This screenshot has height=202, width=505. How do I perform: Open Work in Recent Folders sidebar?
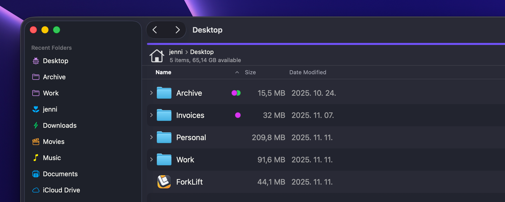click(x=51, y=93)
